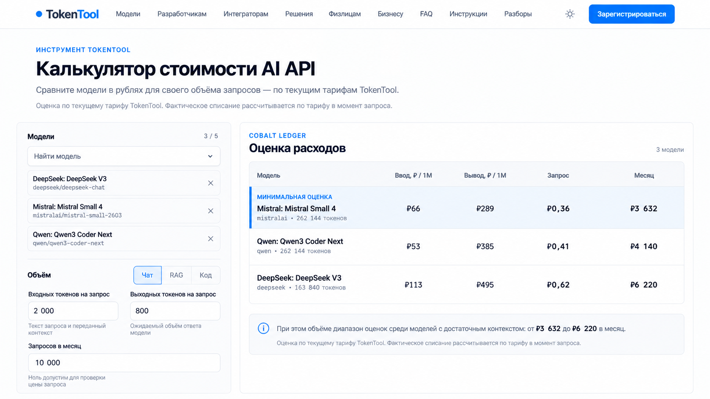Screen dimensions: 710x399
Task: Click the ₽113 input price cell
Action: 413,285
